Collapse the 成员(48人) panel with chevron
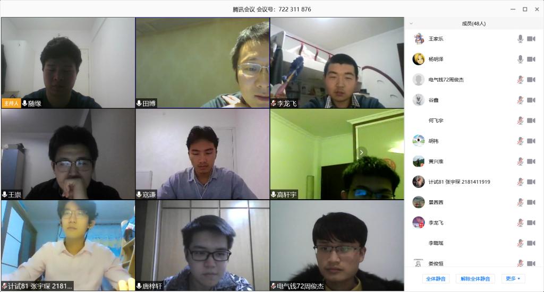544x292 pixels. click(411, 23)
